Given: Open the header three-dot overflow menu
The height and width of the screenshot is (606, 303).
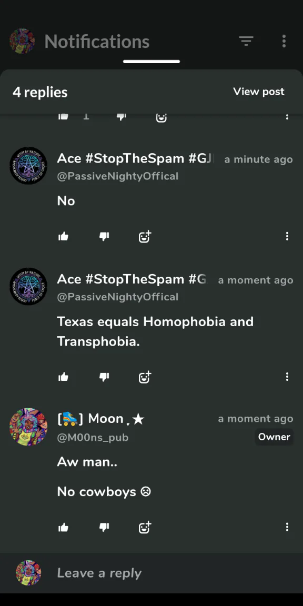Looking at the screenshot, I should point(284,41).
